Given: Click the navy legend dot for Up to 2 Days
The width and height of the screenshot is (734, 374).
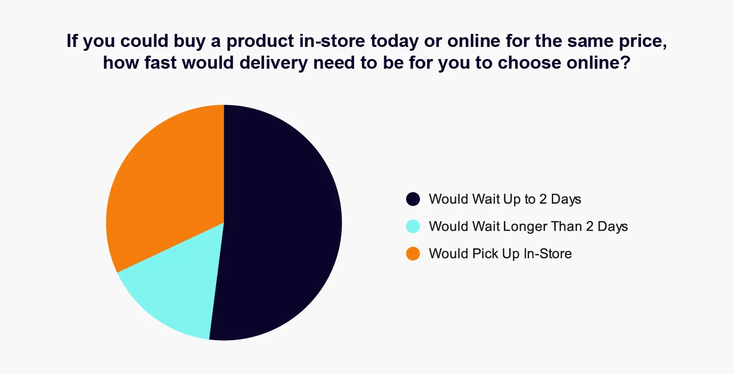Looking at the screenshot, I should 413,199.
